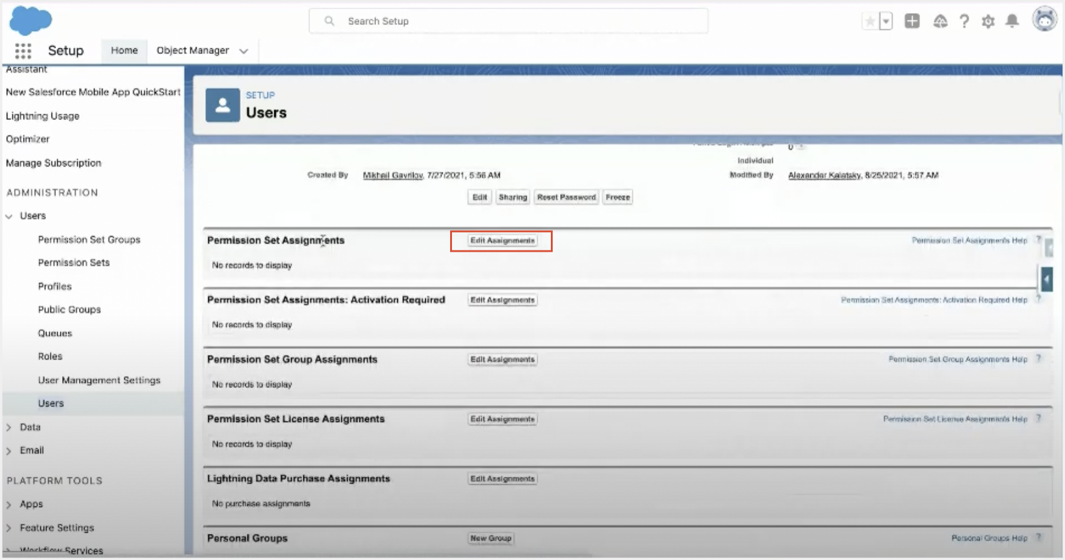Open Permission Sets in sidebar
The height and width of the screenshot is (560, 1065).
[73, 263]
